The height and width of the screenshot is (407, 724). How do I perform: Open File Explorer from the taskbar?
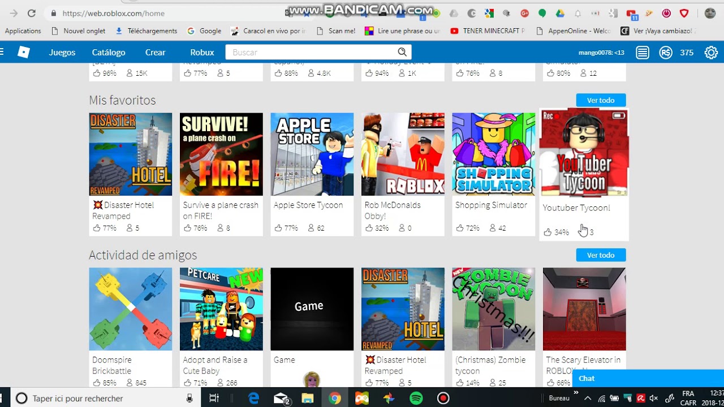(308, 399)
